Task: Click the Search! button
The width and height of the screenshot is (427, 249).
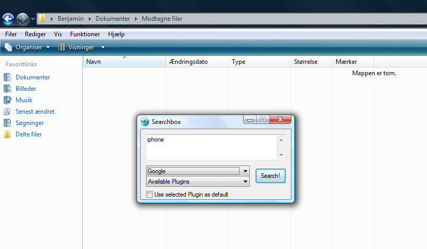Action: coord(271,176)
